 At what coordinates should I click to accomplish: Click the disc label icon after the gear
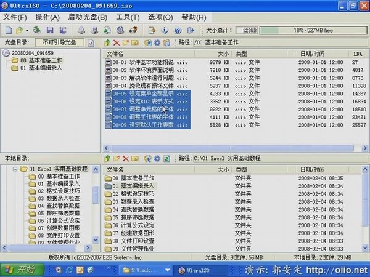166,42
